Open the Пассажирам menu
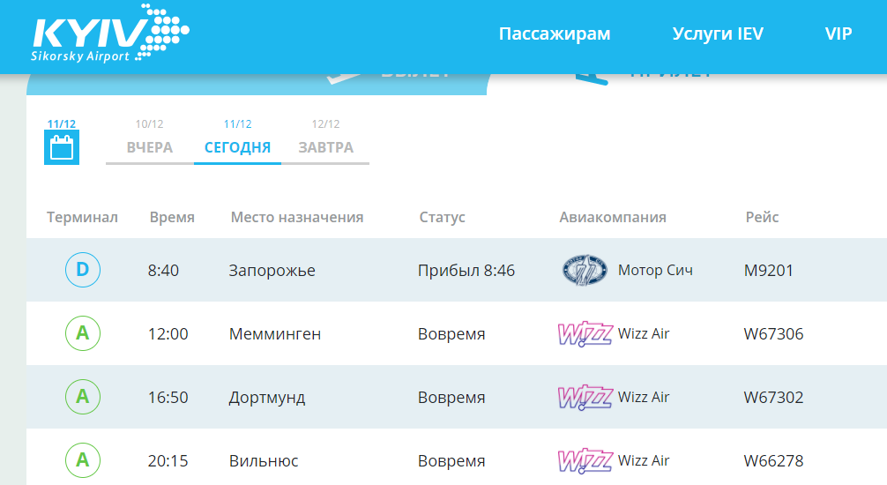 point(555,34)
